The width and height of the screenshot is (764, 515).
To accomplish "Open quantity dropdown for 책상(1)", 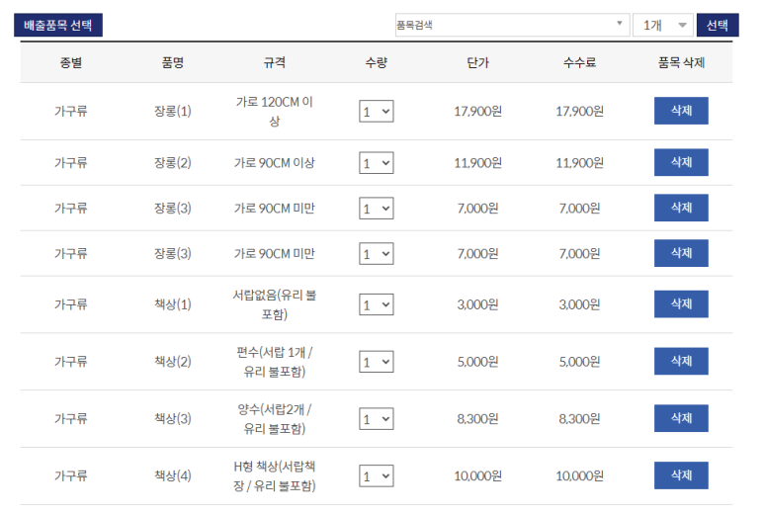I will 377,304.
